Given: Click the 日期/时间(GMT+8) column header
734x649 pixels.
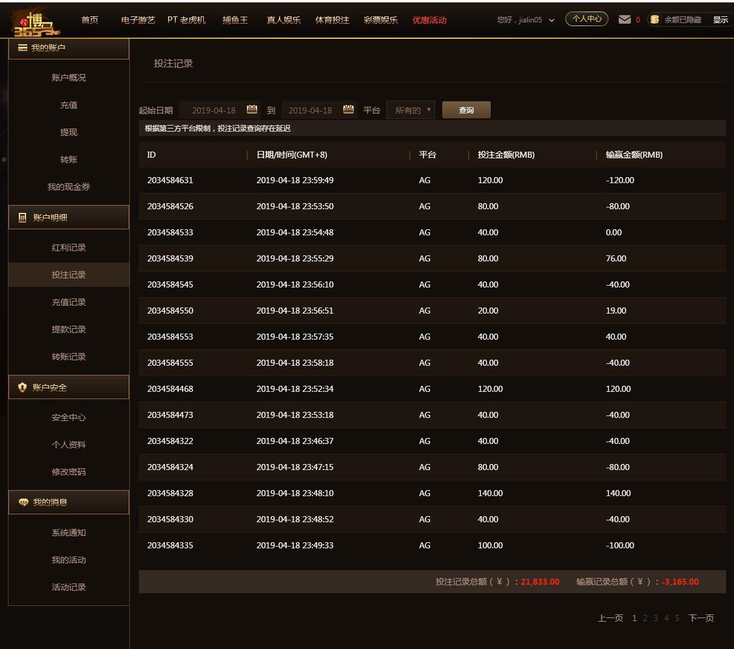Looking at the screenshot, I should coord(292,155).
